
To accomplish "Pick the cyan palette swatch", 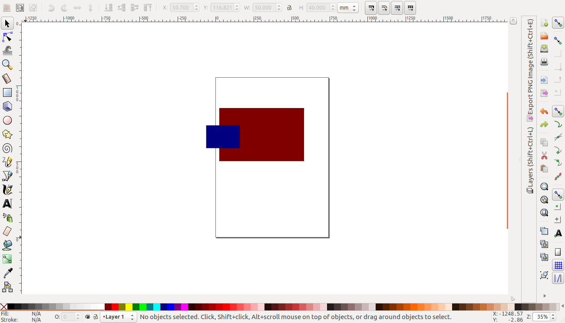I will pyautogui.click(x=157, y=307).
